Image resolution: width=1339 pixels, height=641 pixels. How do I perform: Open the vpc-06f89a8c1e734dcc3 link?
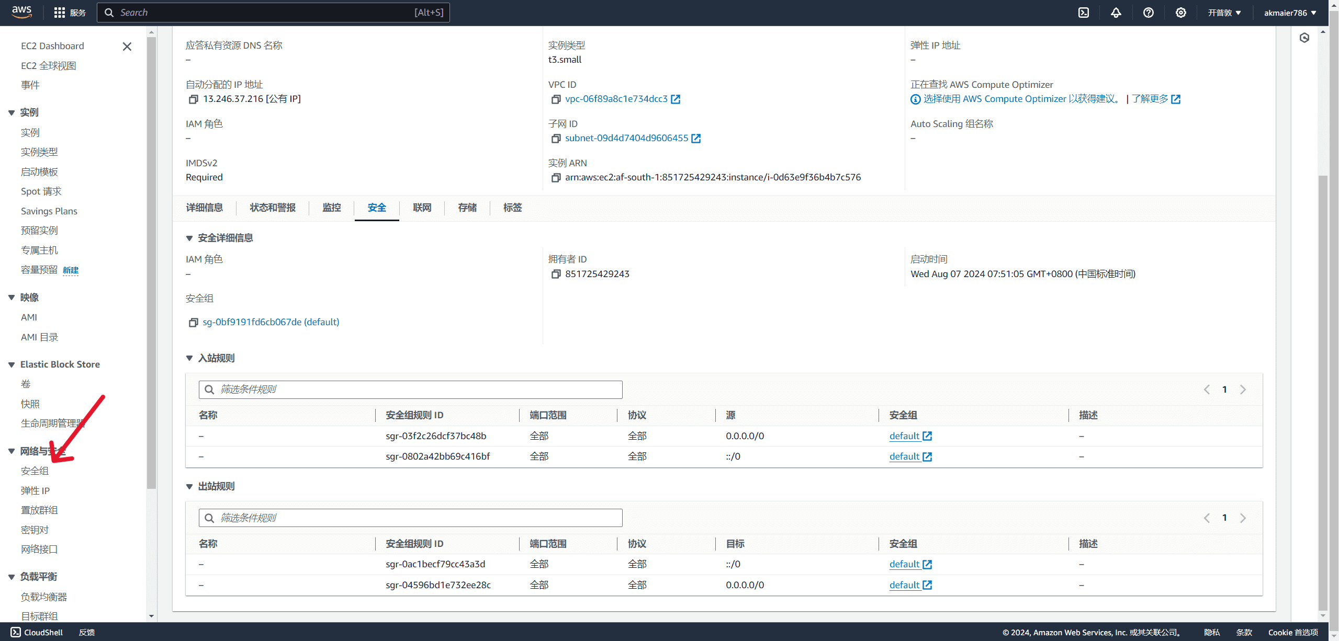(616, 99)
